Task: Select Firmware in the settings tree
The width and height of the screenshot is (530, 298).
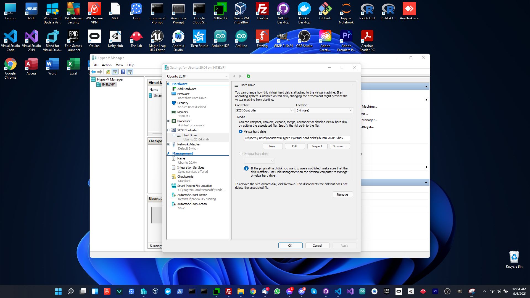Action: point(183,94)
